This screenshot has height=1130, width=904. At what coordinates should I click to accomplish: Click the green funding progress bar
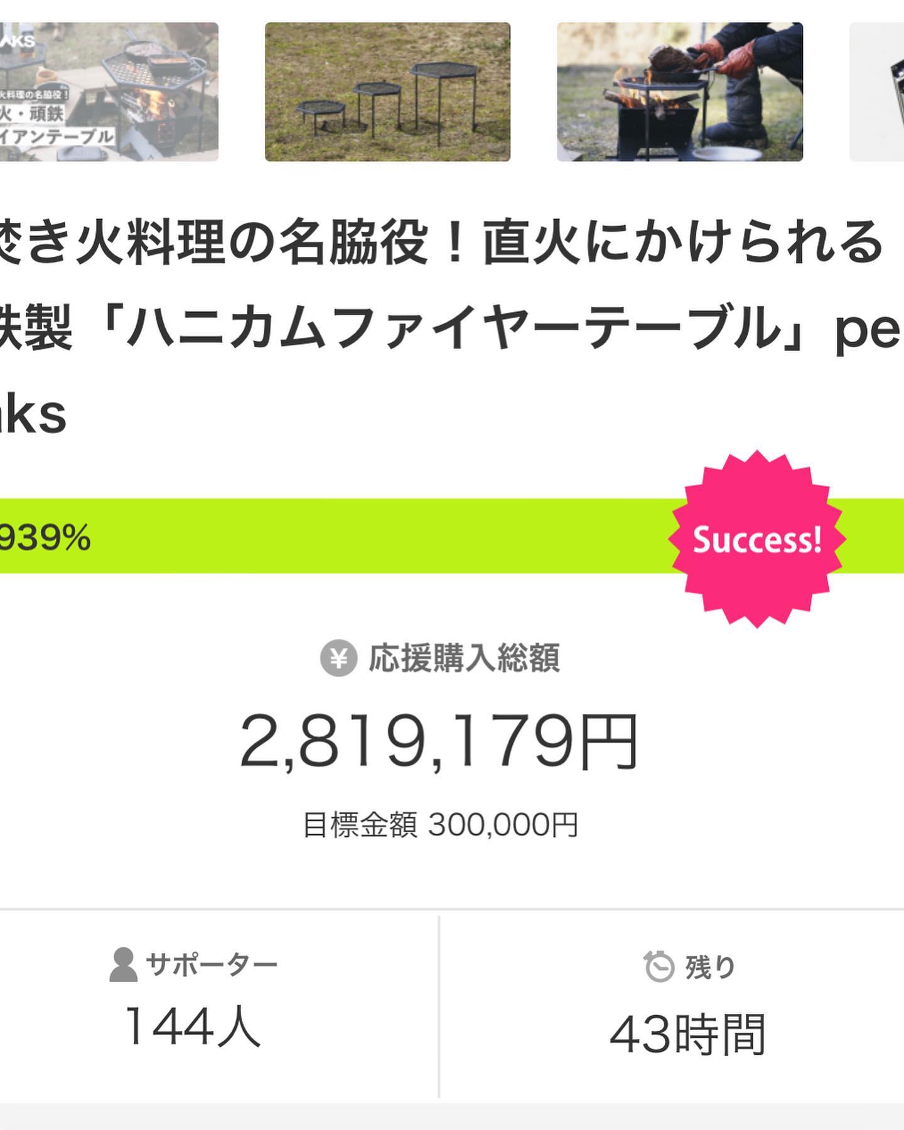(377, 536)
